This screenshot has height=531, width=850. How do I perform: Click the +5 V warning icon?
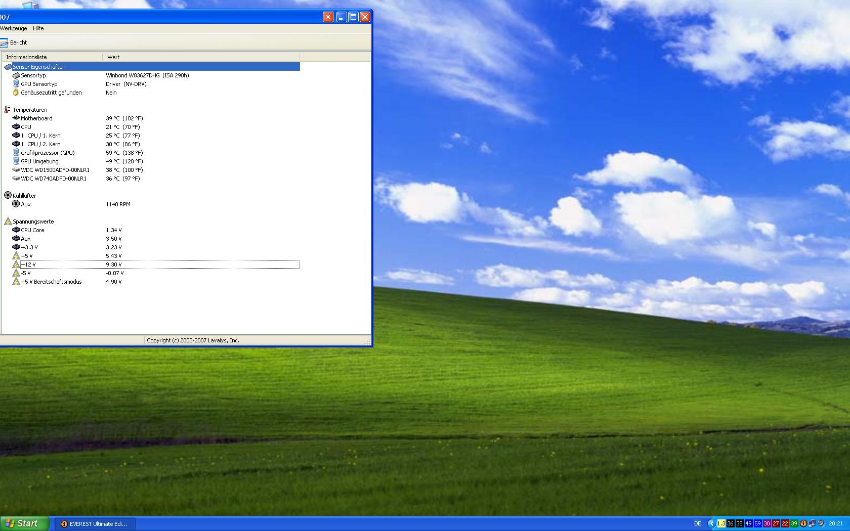16,256
